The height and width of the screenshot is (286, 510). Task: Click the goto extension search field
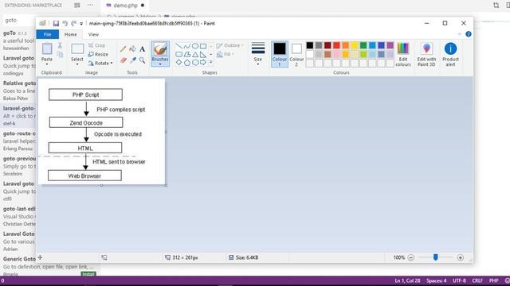tap(19, 20)
